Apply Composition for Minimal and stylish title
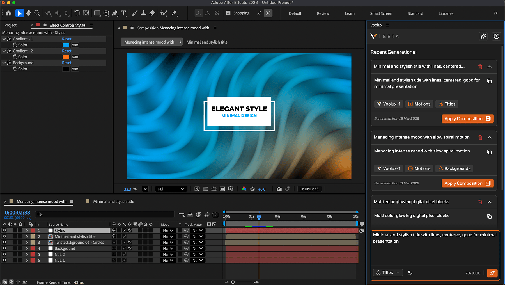 point(467,119)
